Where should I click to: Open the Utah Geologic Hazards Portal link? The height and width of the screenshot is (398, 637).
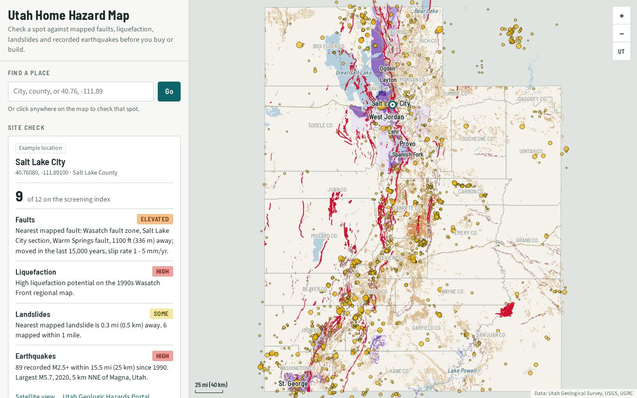pyautogui.click(x=106, y=396)
